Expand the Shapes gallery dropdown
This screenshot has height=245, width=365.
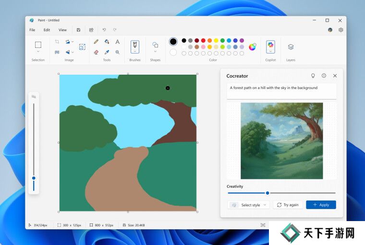coord(155,52)
